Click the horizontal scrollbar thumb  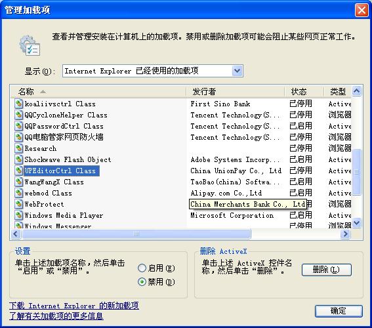pos(136,234)
